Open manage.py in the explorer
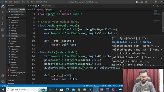 coord(14,75)
